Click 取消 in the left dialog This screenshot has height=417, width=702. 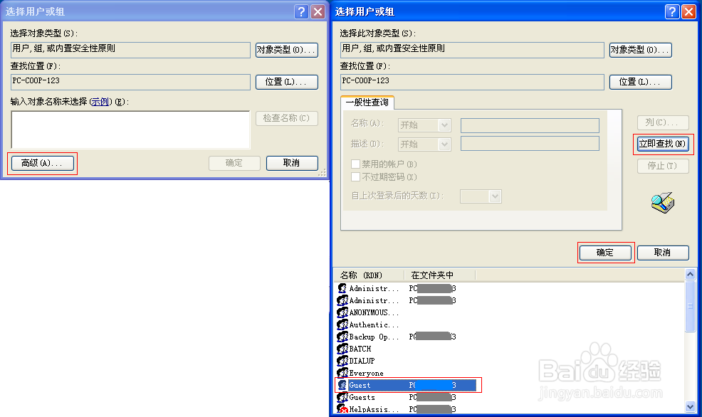(x=292, y=163)
